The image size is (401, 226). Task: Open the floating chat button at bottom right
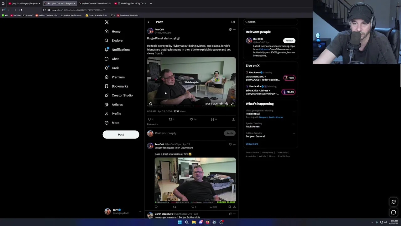(393, 213)
